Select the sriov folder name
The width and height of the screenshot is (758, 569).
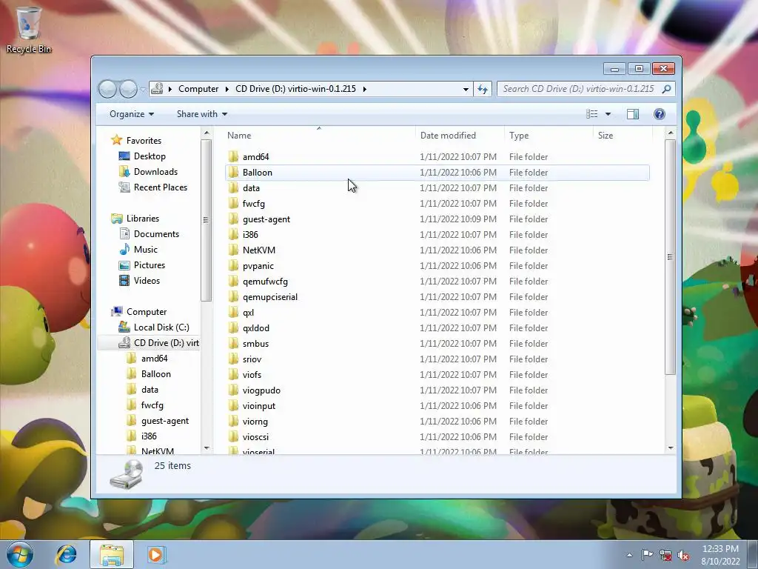[x=252, y=359]
